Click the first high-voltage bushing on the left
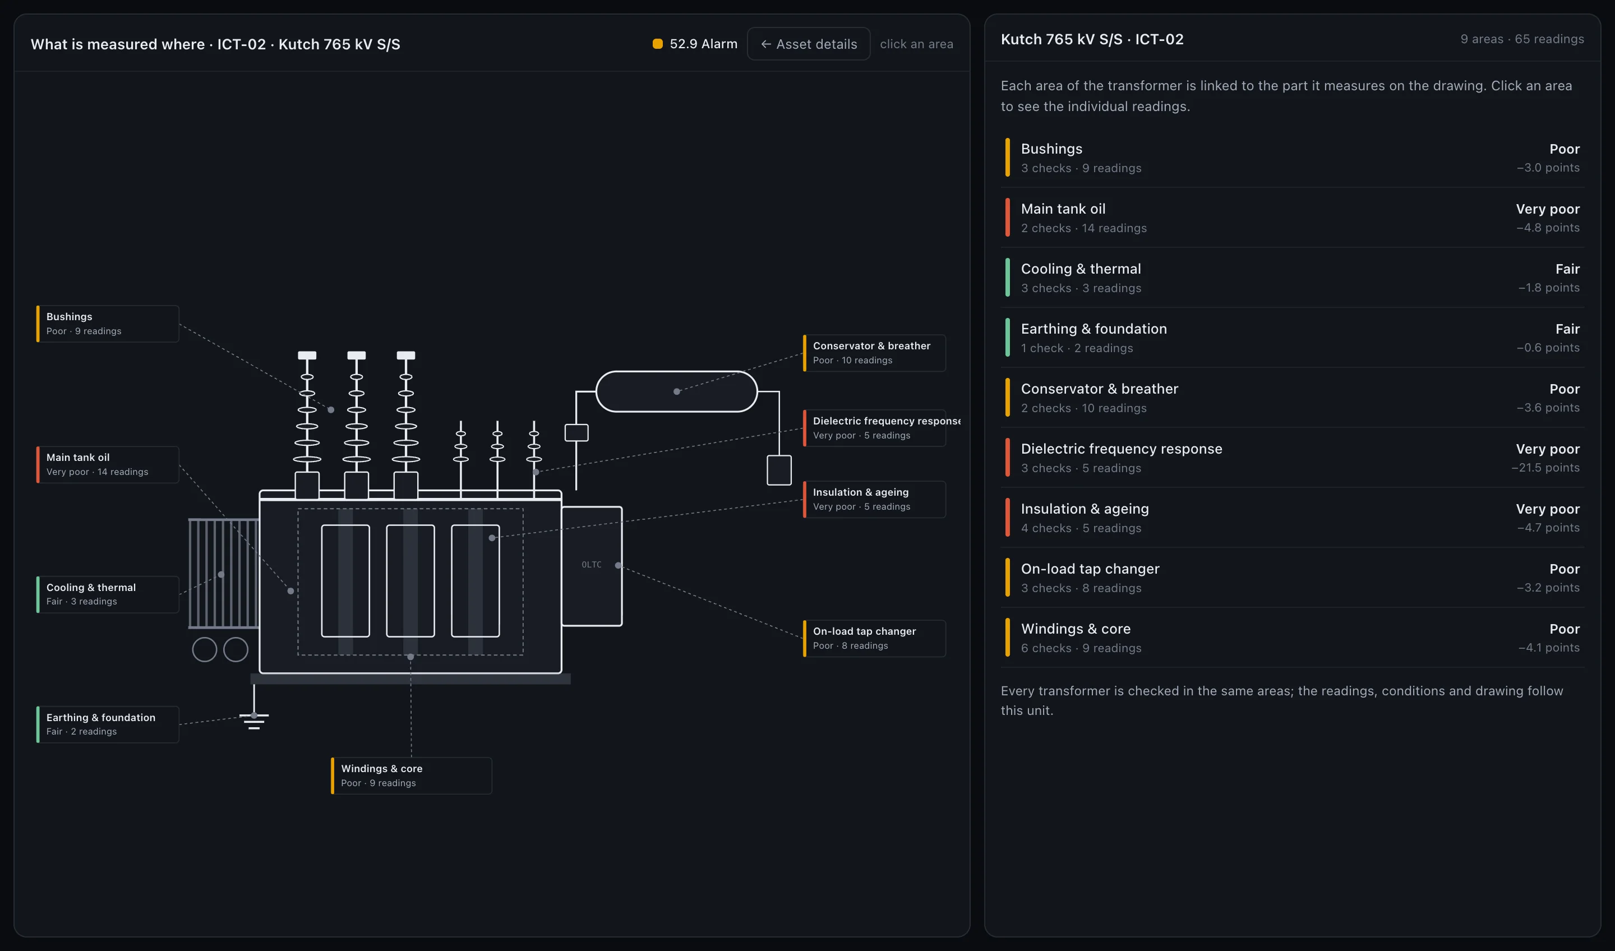The height and width of the screenshot is (951, 1615). point(307,424)
